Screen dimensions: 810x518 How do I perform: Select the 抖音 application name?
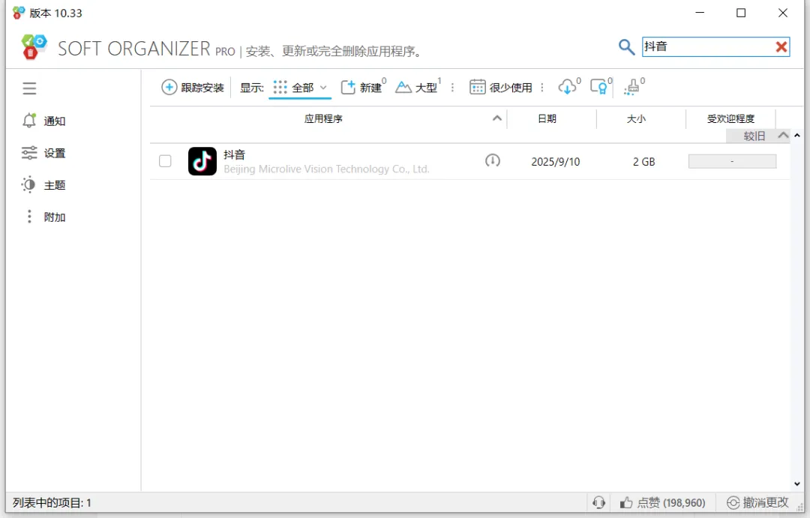[x=235, y=154]
